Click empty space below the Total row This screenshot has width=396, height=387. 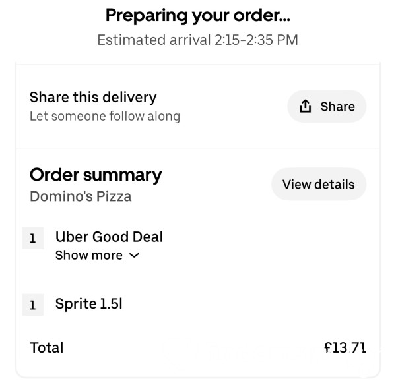tap(198, 367)
